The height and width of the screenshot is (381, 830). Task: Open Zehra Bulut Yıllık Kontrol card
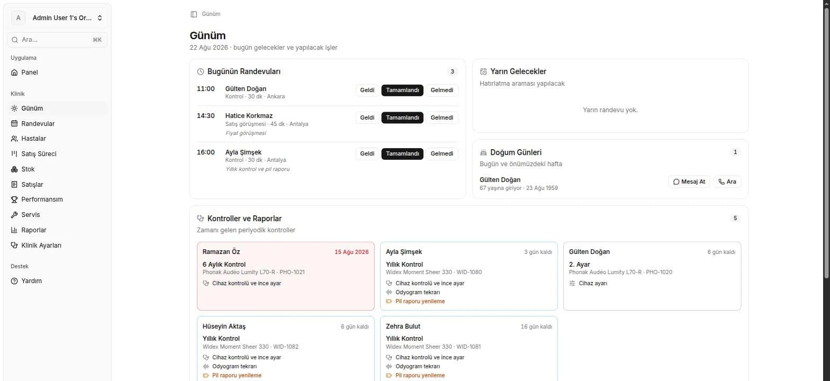pos(469,349)
